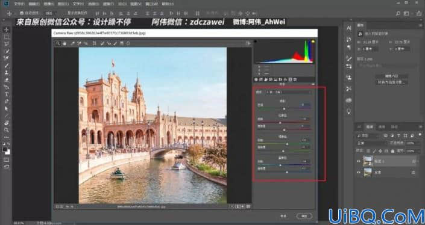
Task: Select the Brush tool in left toolbar
Action: [7, 66]
